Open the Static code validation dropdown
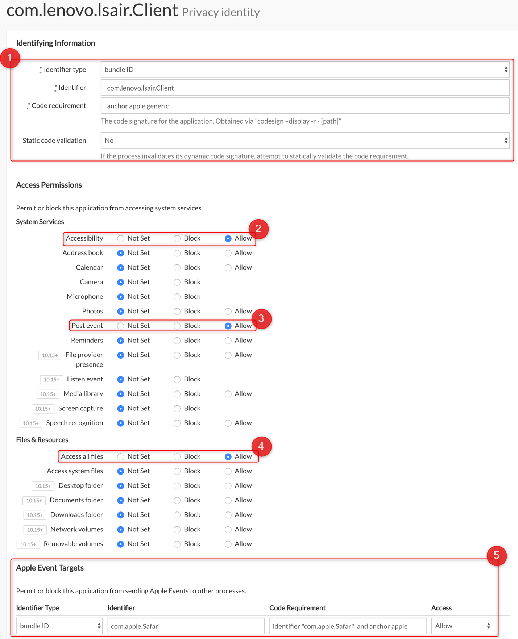The image size is (518, 639). click(x=305, y=141)
